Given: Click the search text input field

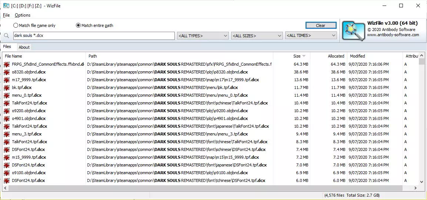Looking at the screenshot, I should 94,35.
